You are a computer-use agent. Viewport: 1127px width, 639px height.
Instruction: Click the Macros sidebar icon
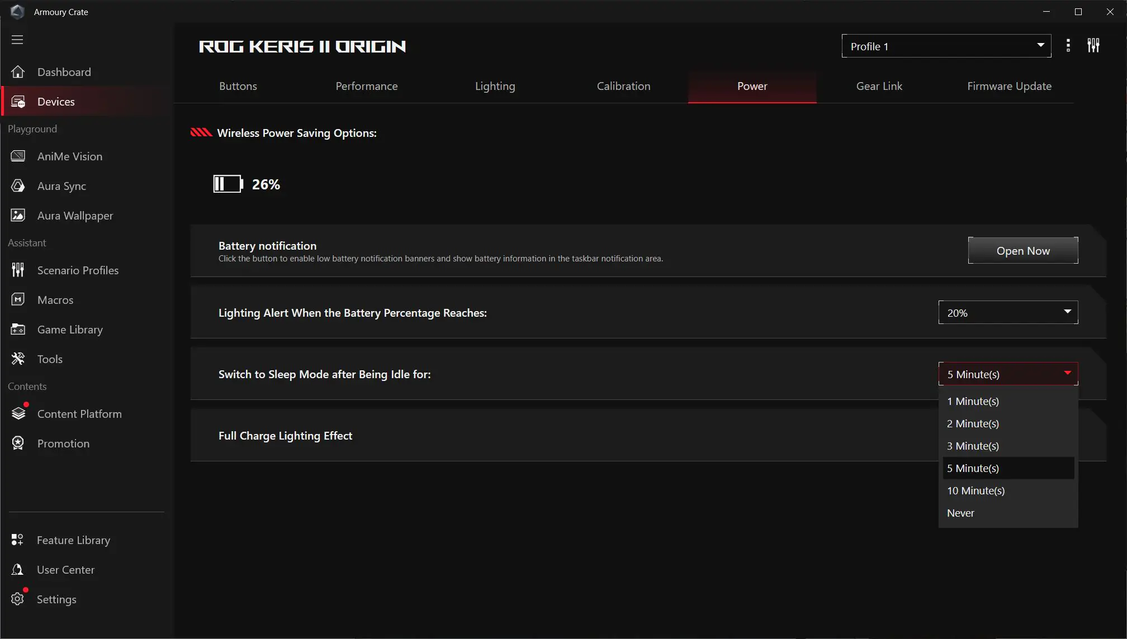18,300
